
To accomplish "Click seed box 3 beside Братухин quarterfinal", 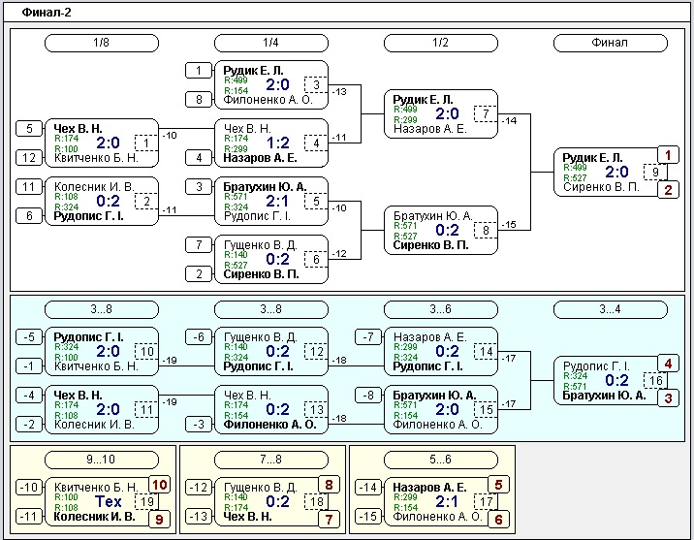I will tap(199, 187).
